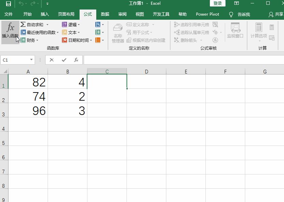Open the 逻辑 Logical functions dropdown

pos(71,24)
